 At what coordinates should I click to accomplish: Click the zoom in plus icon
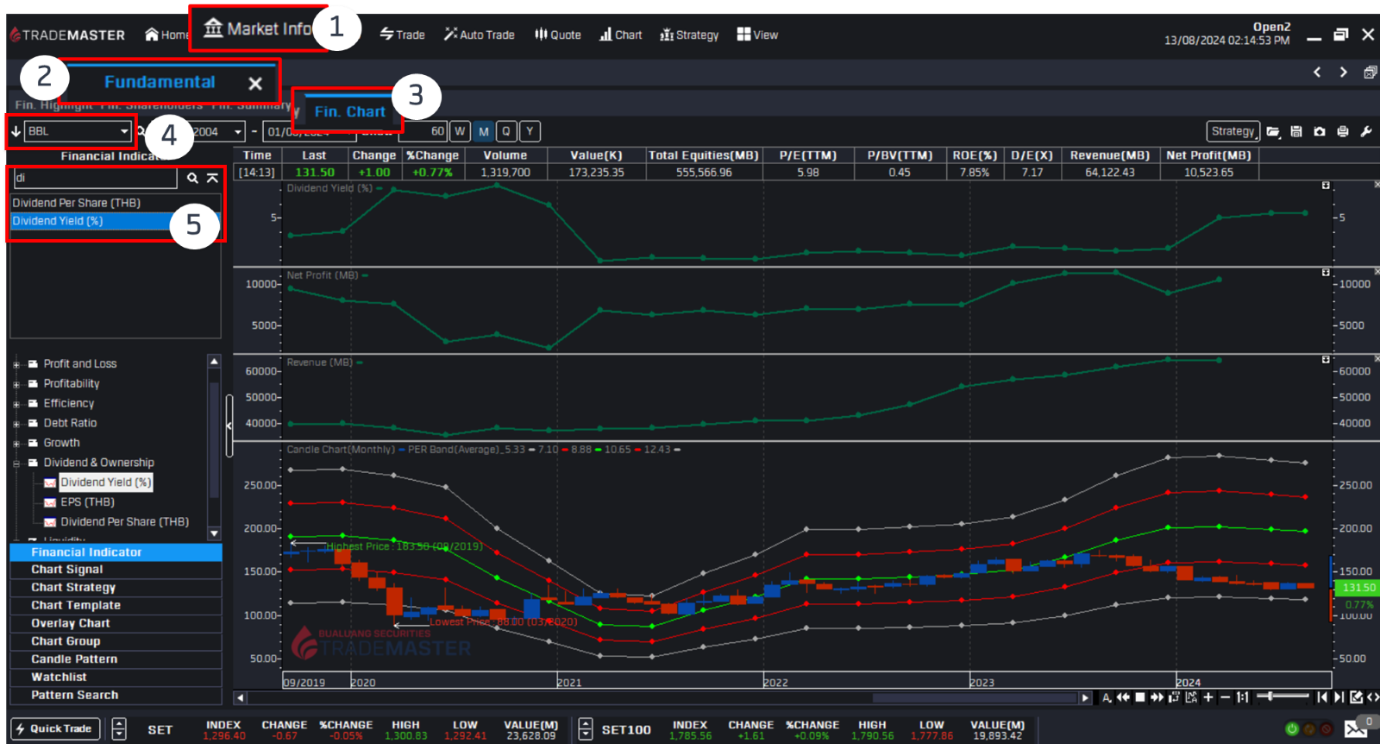pyautogui.click(x=1208, y=697)
